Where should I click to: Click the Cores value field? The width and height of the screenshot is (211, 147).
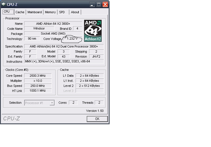73,103
